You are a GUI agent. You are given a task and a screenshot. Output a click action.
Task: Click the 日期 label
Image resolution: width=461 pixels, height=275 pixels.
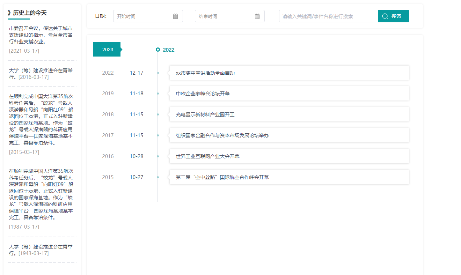click(x=101, y=16)
